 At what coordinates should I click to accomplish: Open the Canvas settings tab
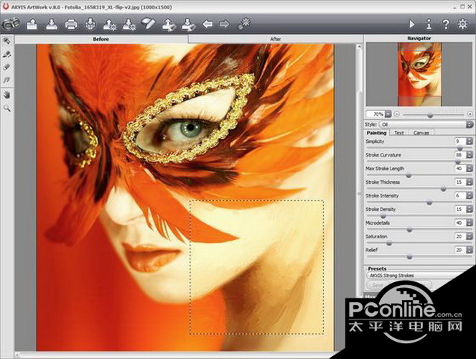[x=421, y=133]
